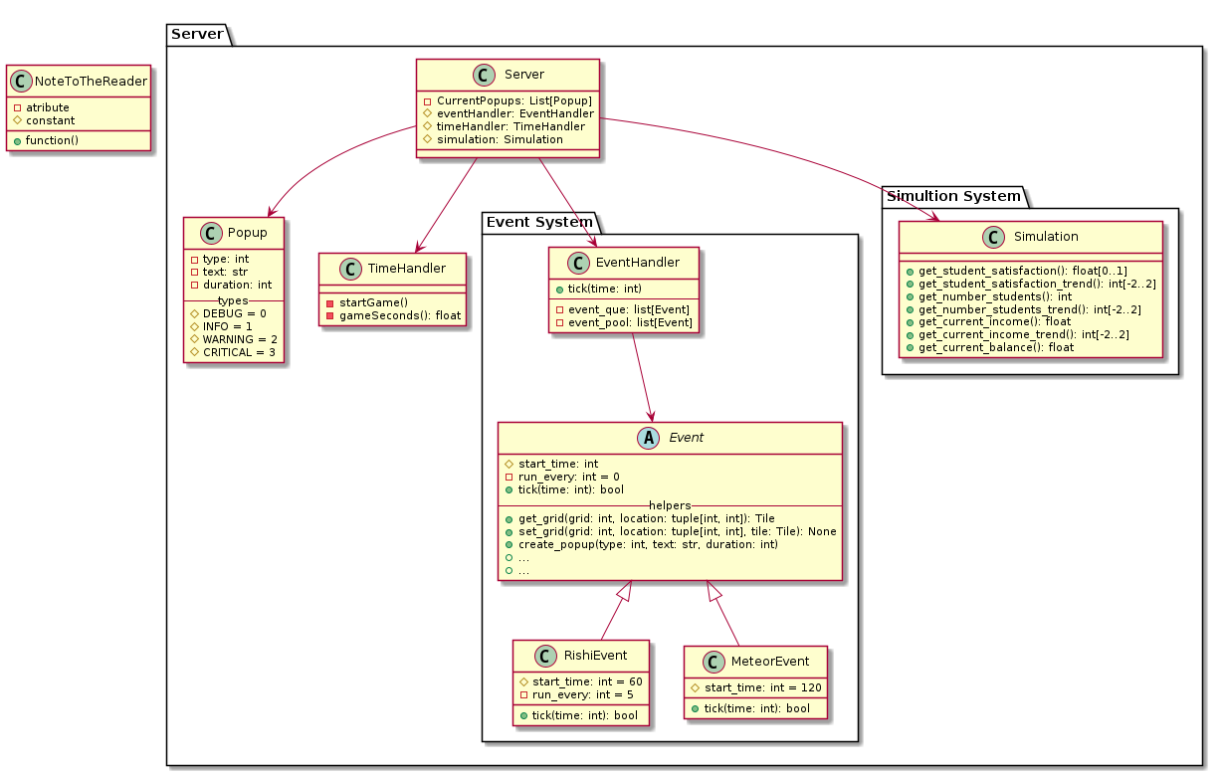Viewport: 1223px width, 776px height.
Task: Click the Server class circle C icon
Action: pos(483,75)
